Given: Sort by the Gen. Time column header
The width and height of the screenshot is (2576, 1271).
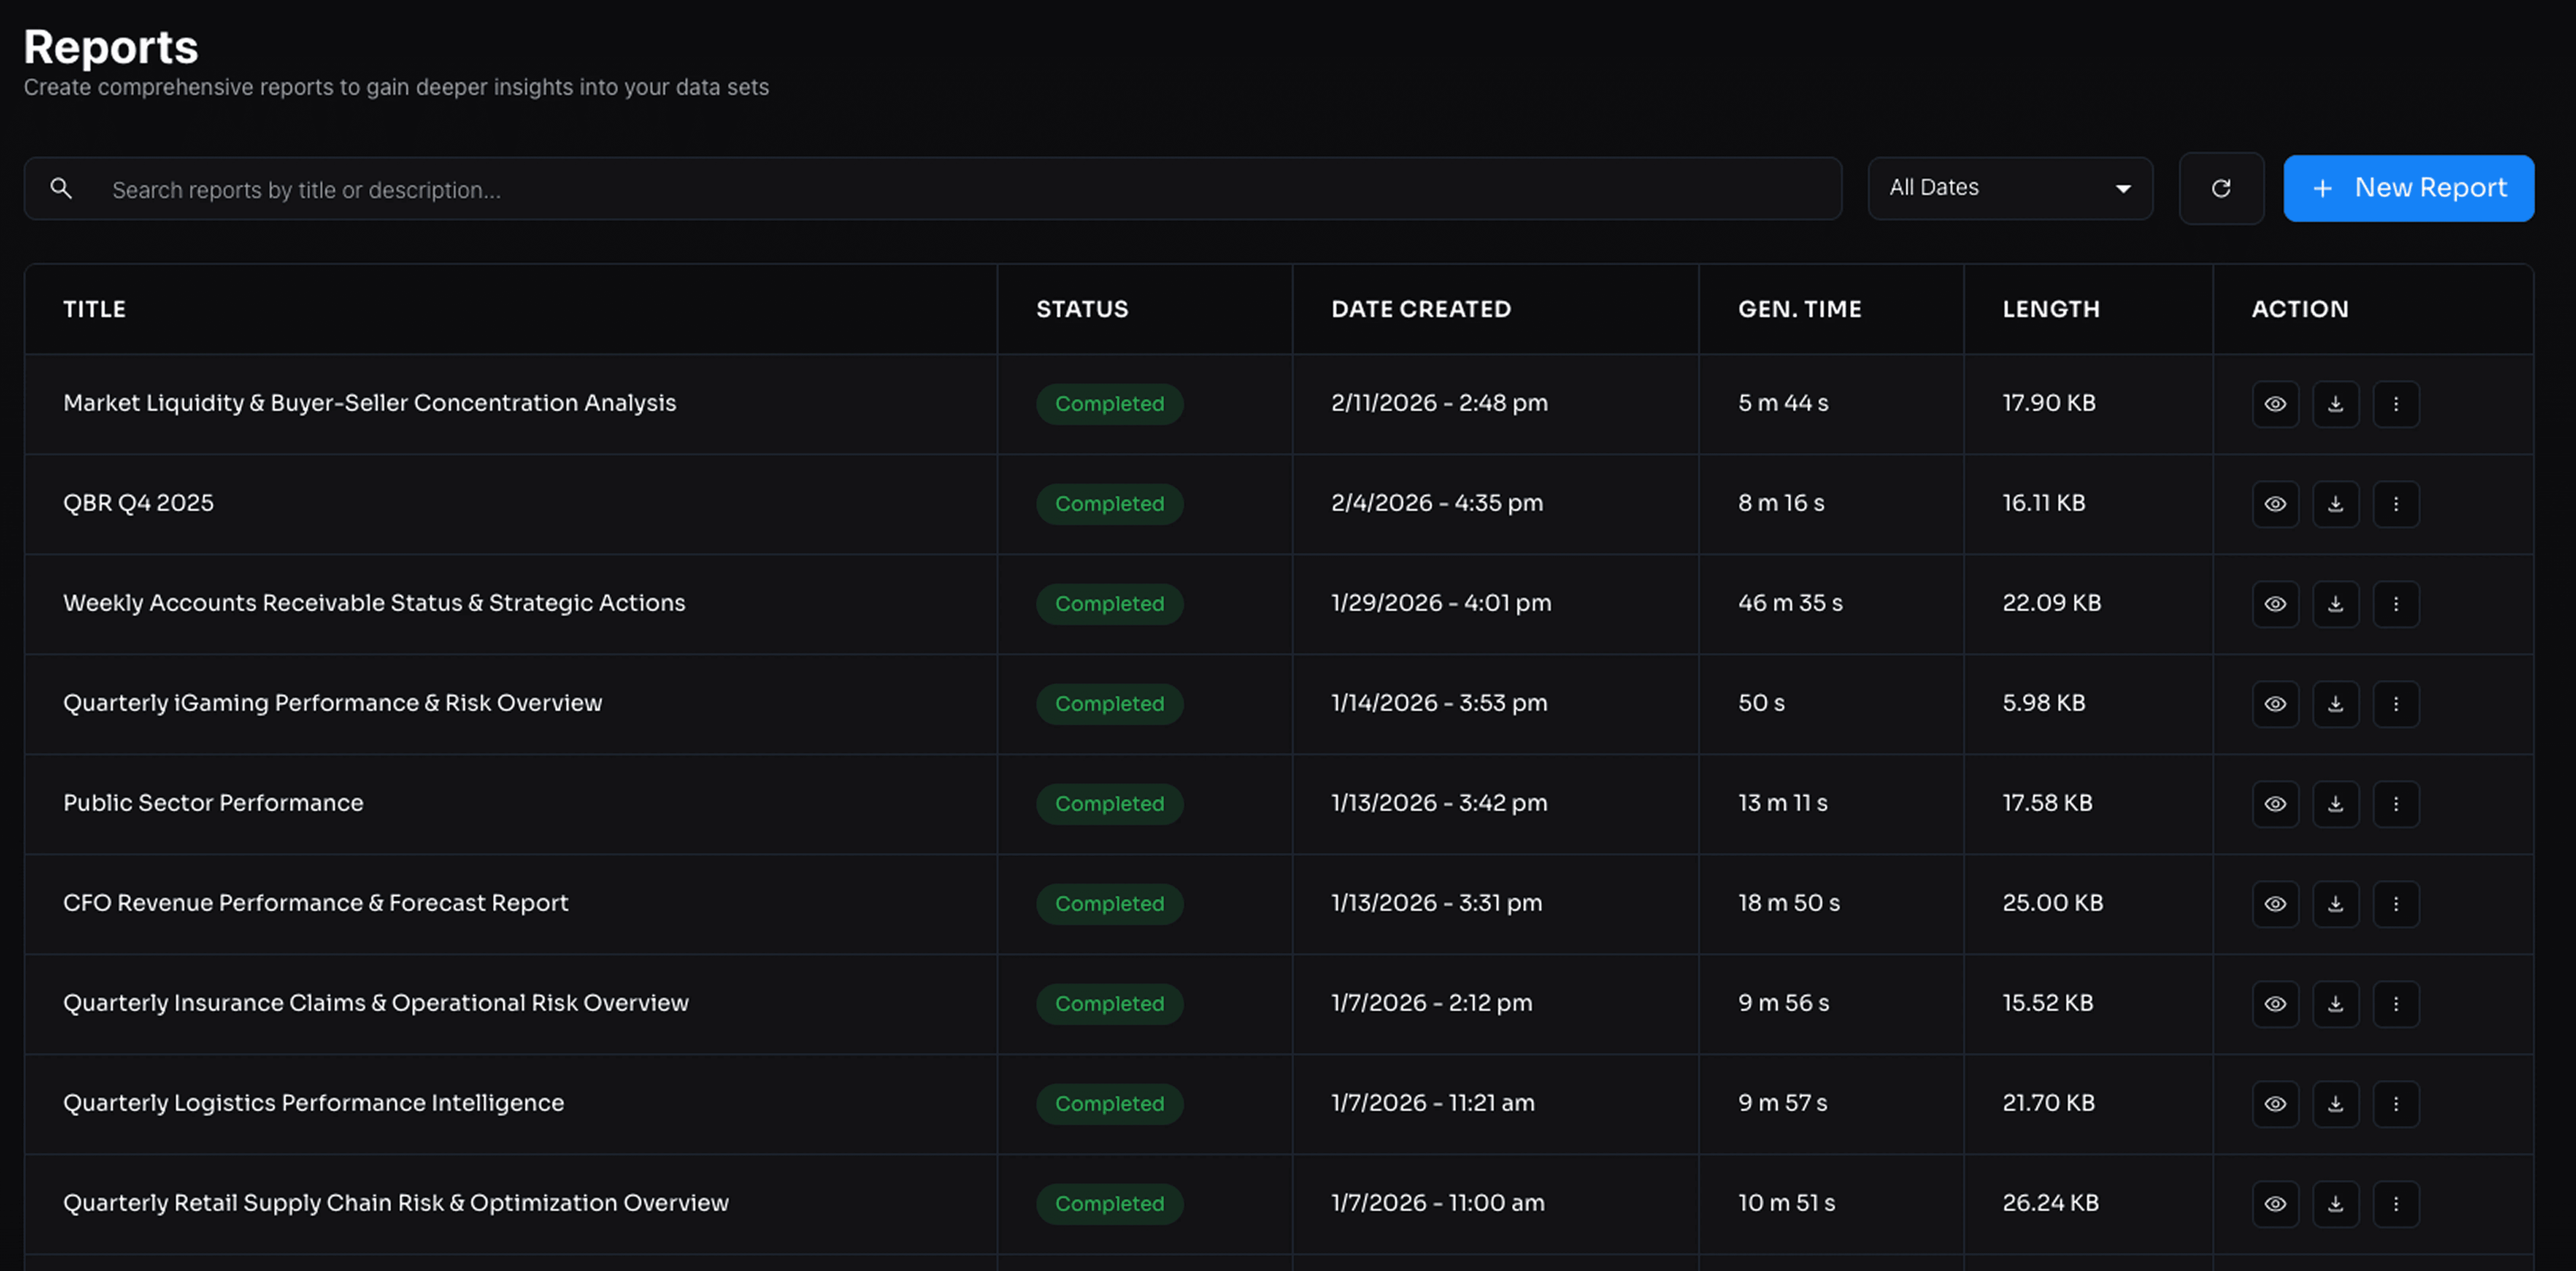Looking at the screenshot, I should pos(1799,309).
